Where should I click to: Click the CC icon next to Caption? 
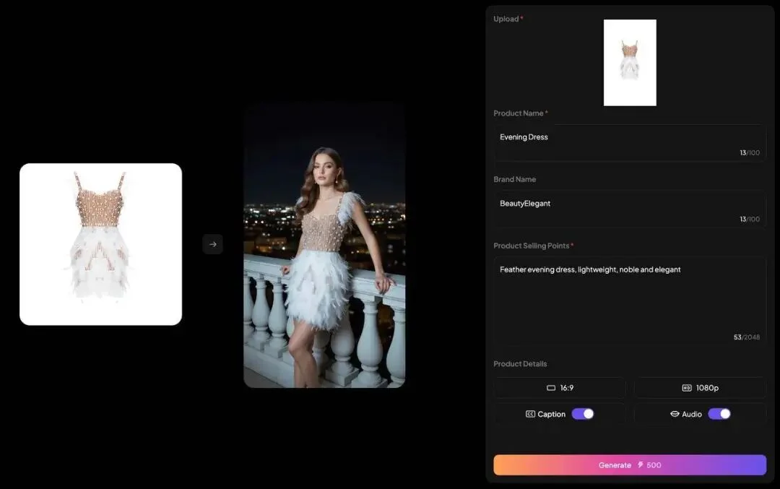point(531,413)
